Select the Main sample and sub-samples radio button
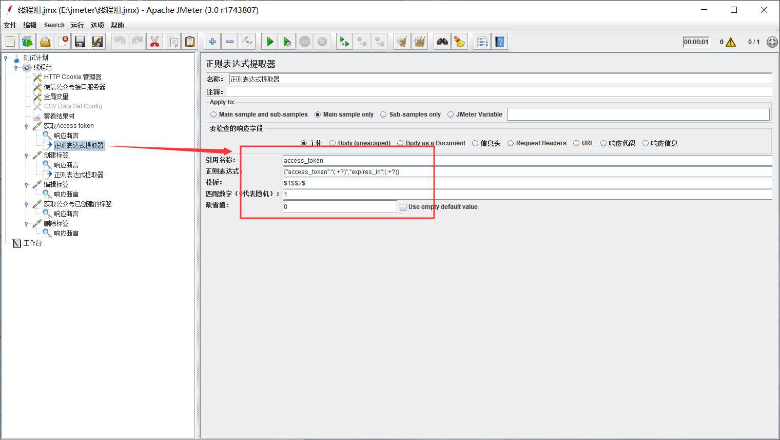780x440 pixels. coord(214,114)
